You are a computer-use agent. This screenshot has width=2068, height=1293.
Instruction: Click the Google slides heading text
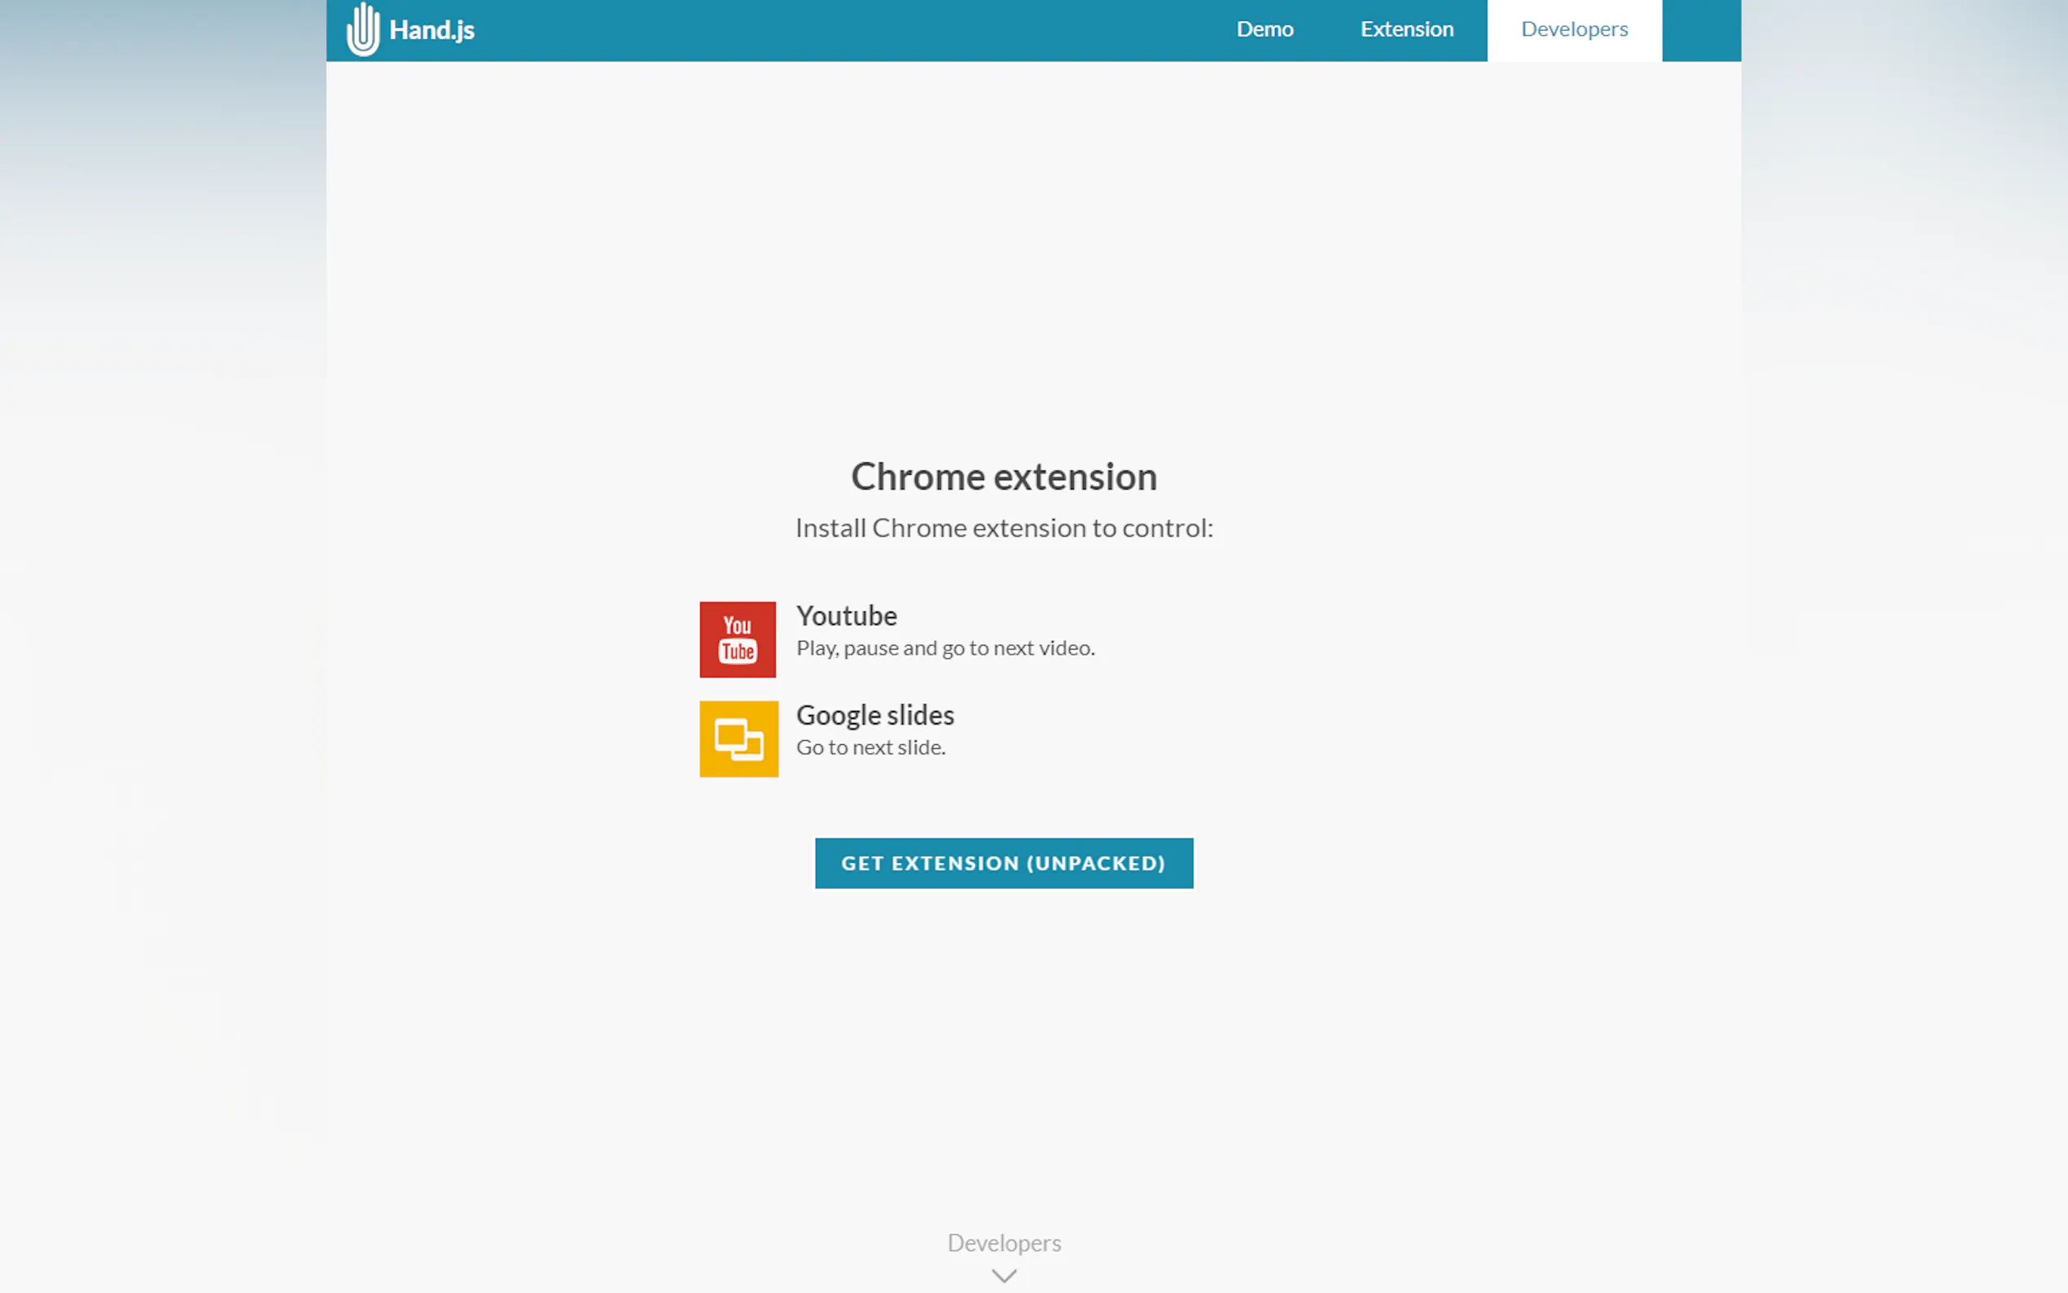(x=874, y=715)
